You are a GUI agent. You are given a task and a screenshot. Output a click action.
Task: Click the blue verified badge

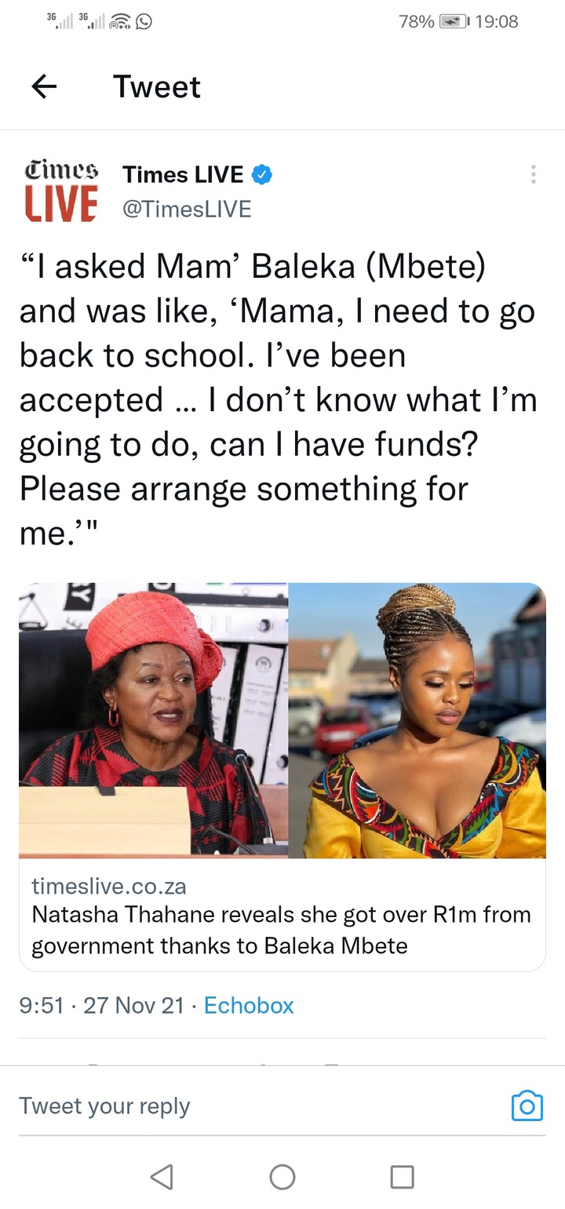(x=262, y=175)
